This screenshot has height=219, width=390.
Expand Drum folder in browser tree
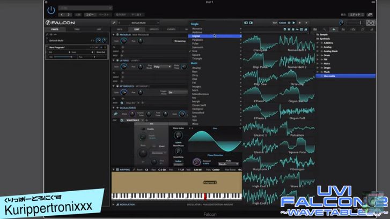point(318,55)
